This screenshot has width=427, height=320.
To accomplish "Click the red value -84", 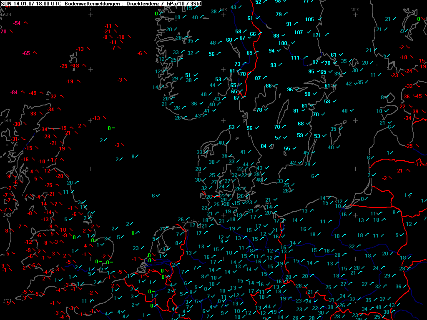I will 14,92.
